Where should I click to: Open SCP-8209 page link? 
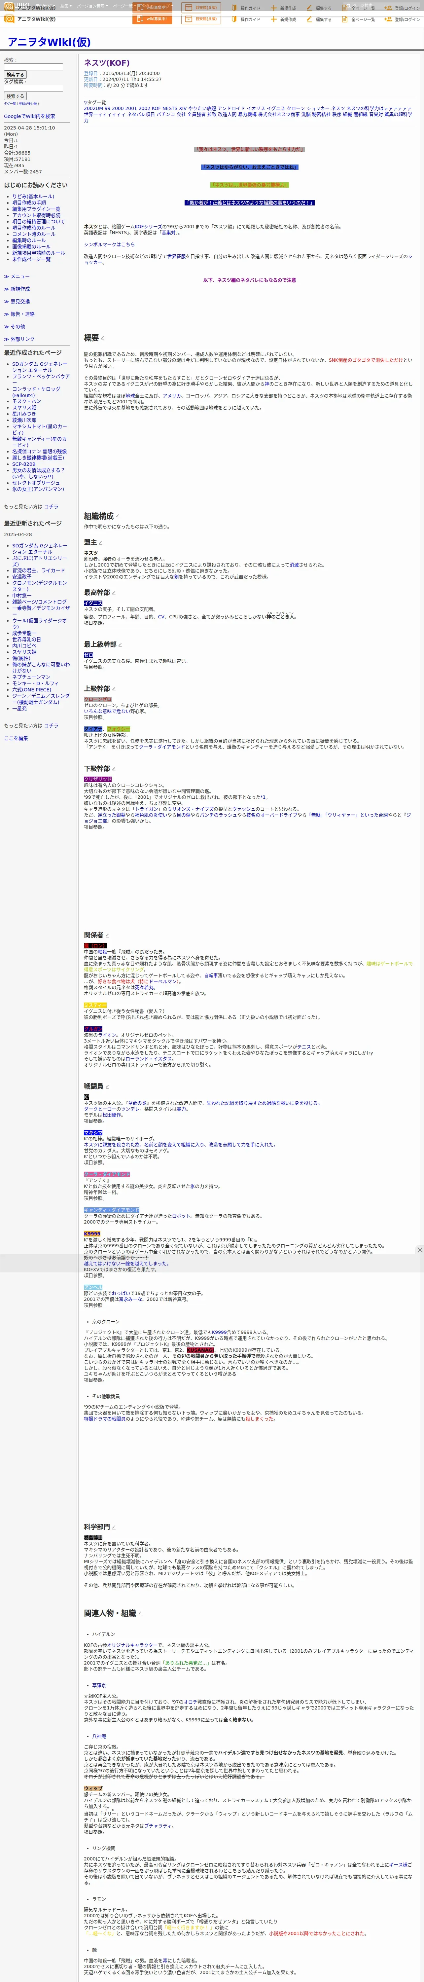(x=24, y=464)
